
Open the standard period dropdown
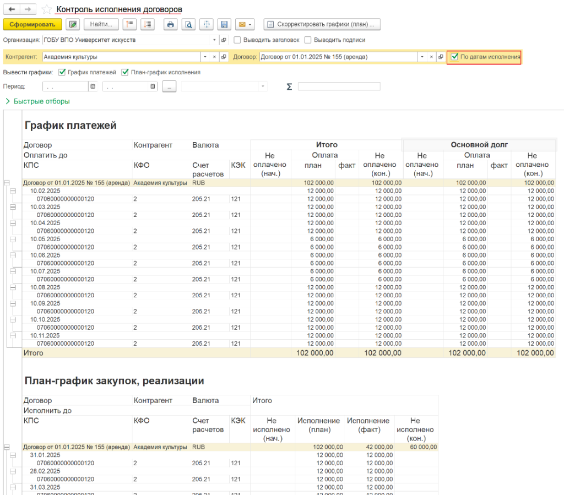[x=263, y=86]
